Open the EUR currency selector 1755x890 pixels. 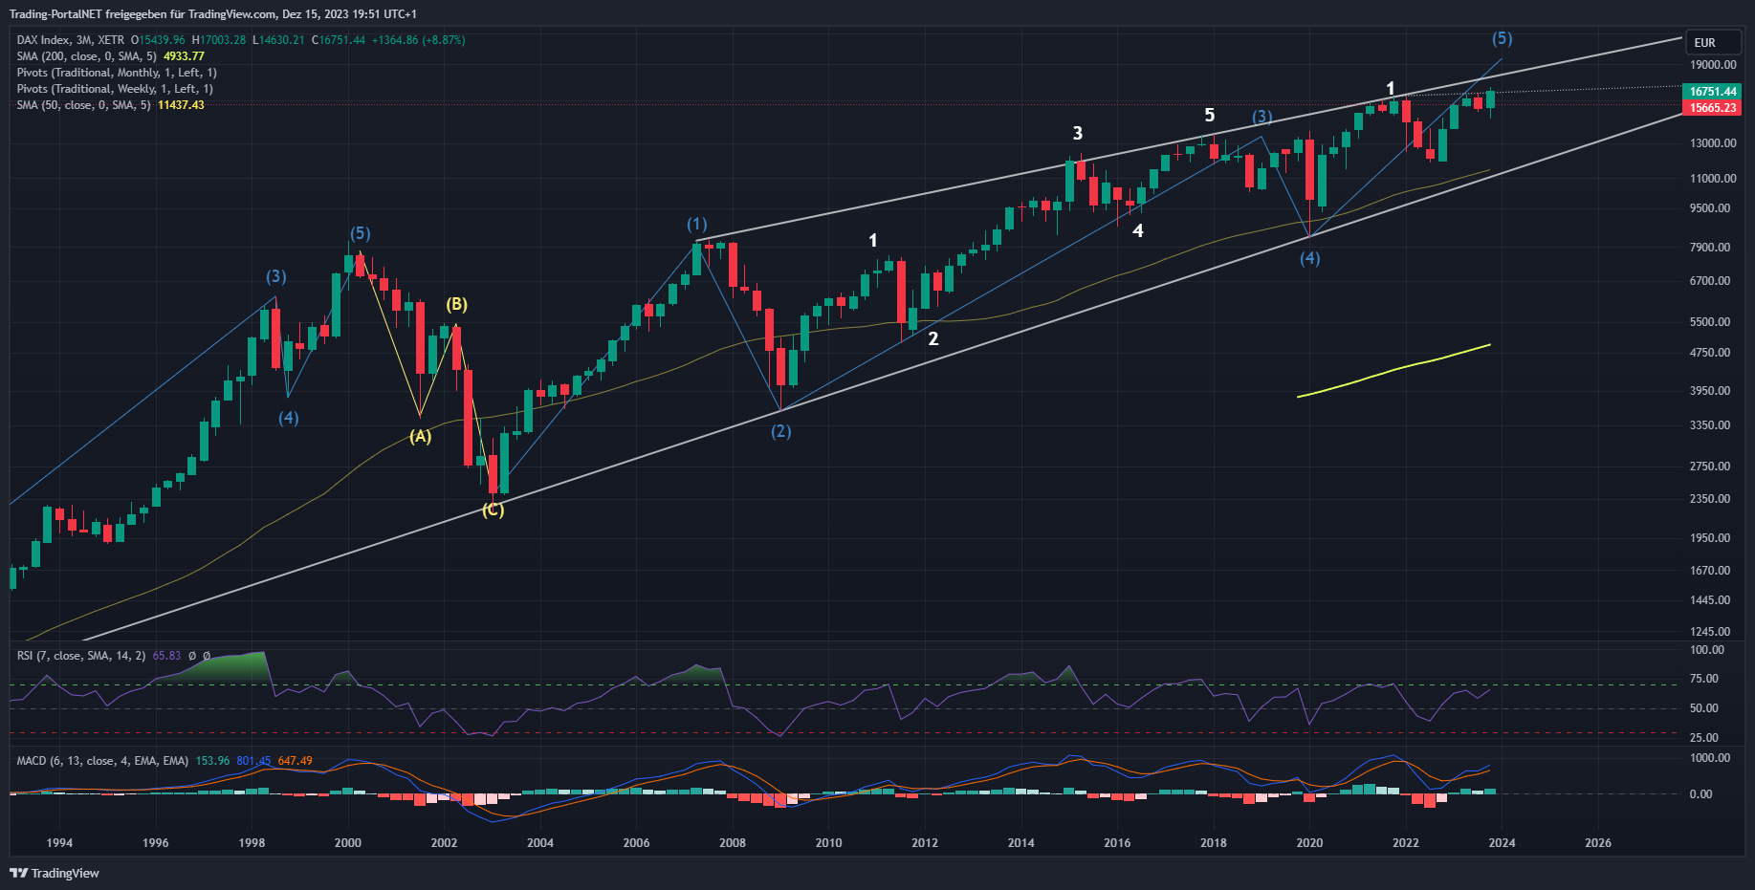pyautogui.click(x=1704, y=43)
